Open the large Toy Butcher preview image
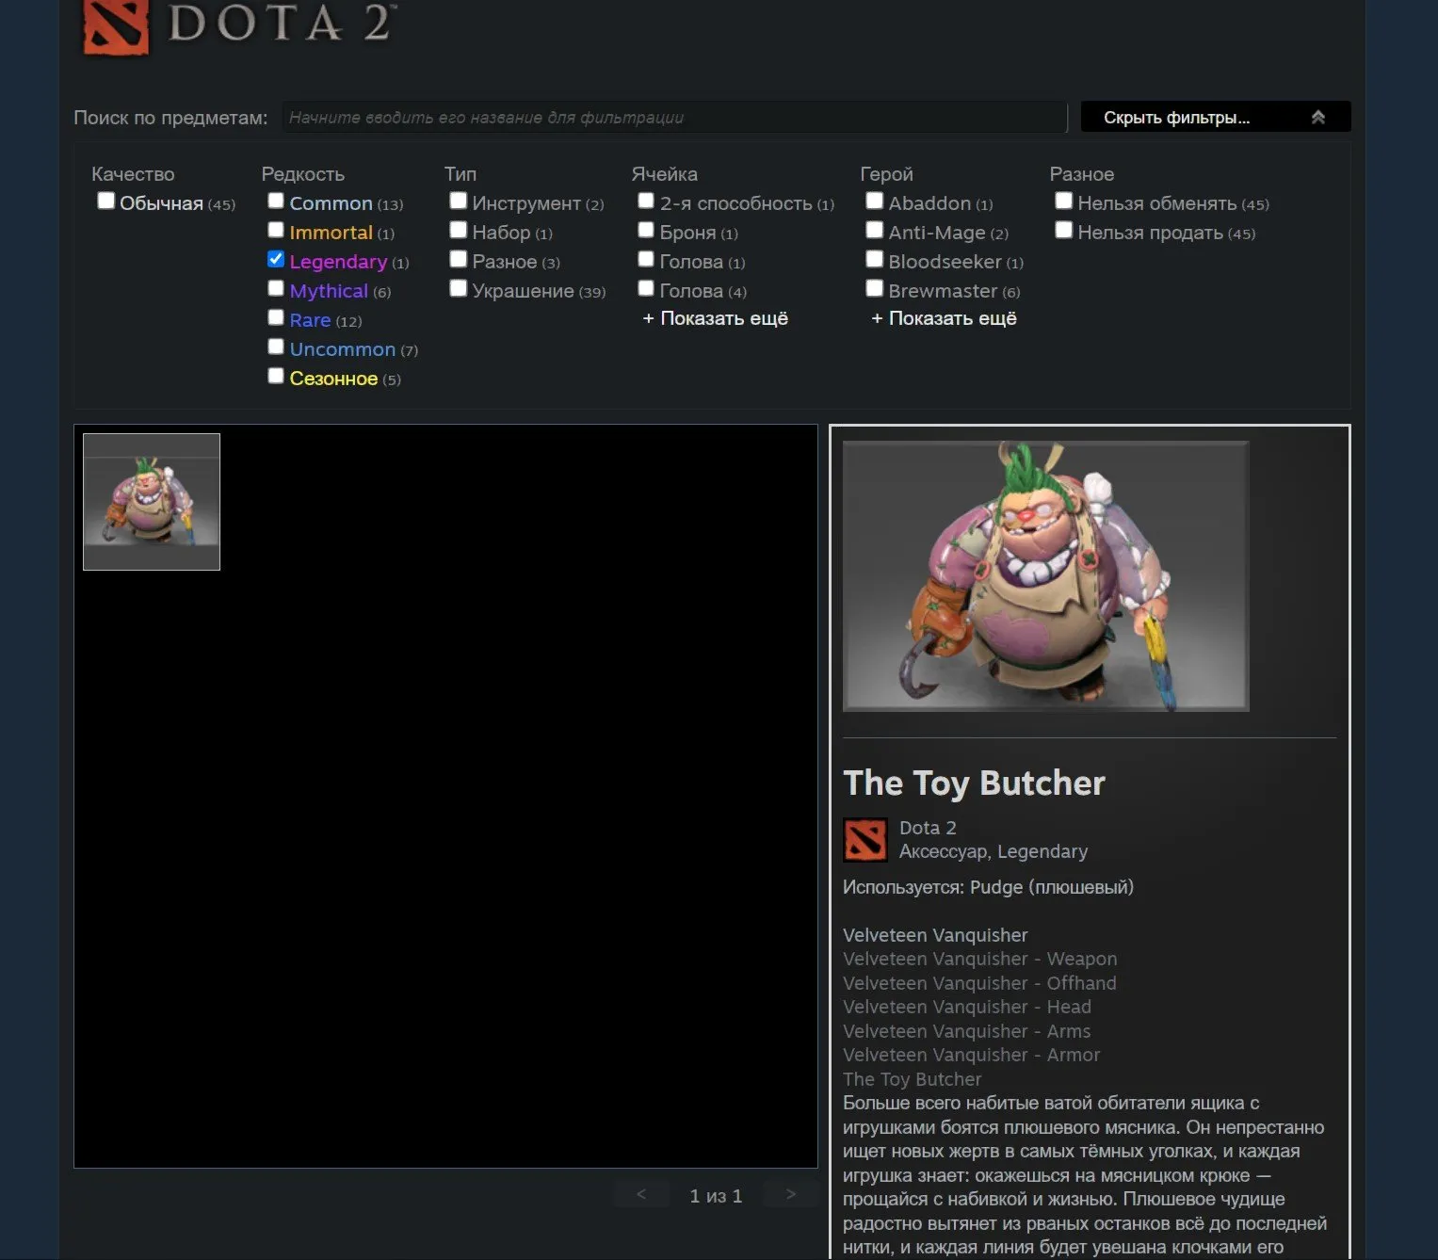Image resolution: width=1438 pixels, height=1260 pixels. [1045, 575]
